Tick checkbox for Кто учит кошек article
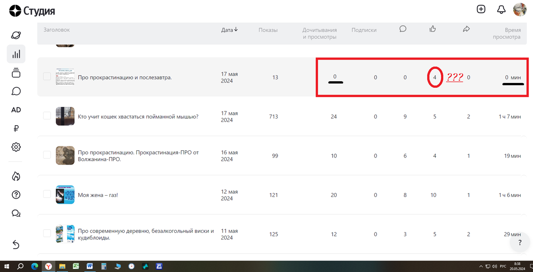The height and width of the screenshot is (272, 533). click(47, 115)
